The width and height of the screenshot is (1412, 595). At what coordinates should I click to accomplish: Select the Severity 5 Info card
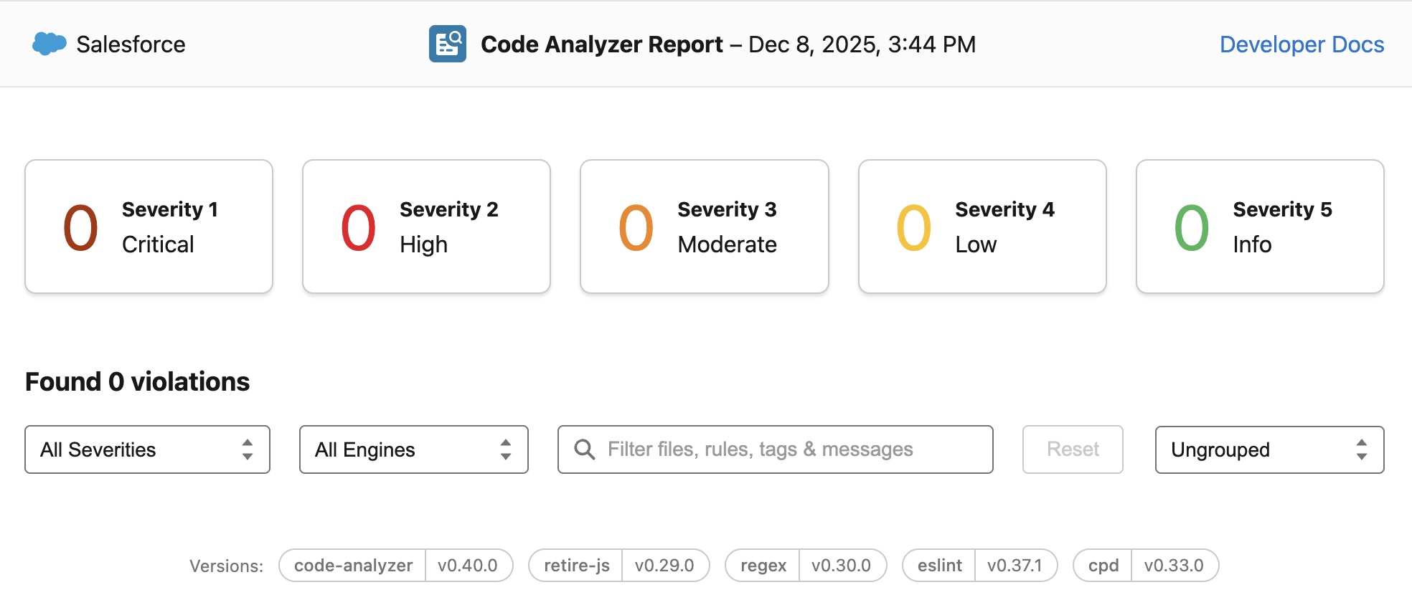tap(1260, 227)
